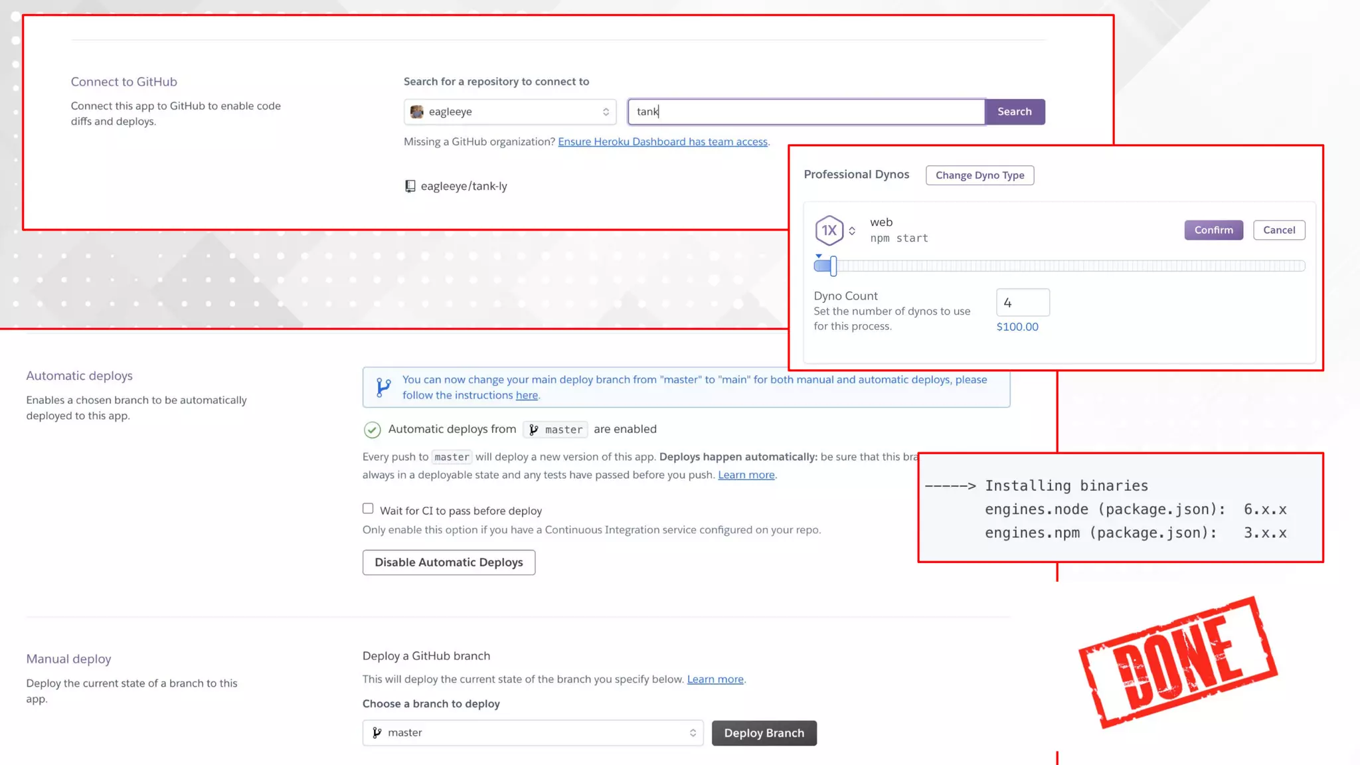Click the 1X dyno hexagon icon
The height and width of the screenshot is (765, 1360).
829,230
